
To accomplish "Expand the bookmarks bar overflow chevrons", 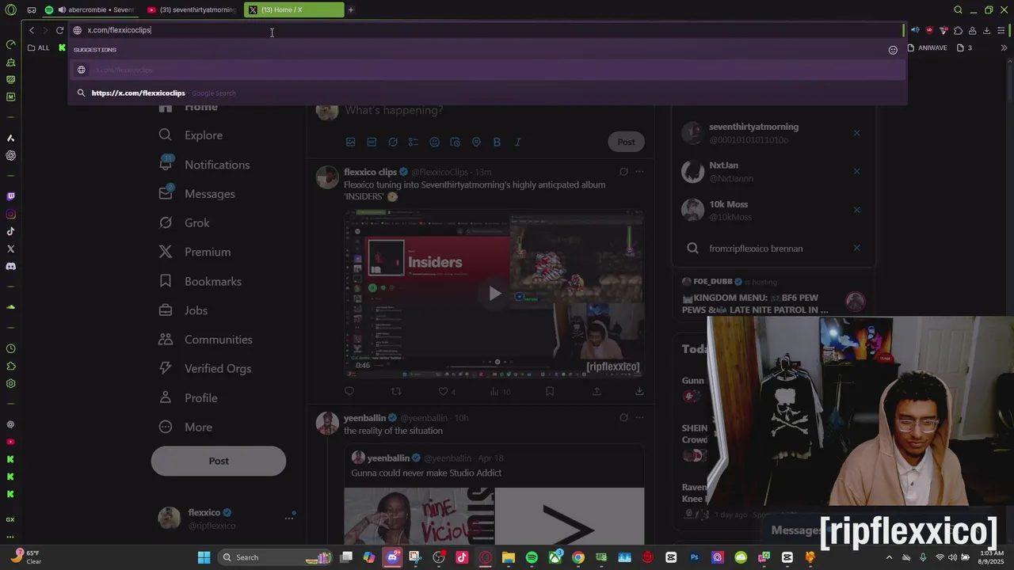I will click(1004, 48).
